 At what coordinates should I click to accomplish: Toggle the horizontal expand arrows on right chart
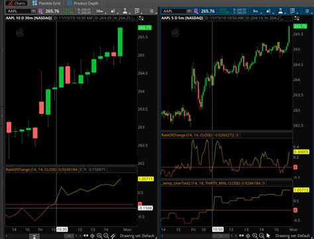pyautogui.click(x=241, y=236)
